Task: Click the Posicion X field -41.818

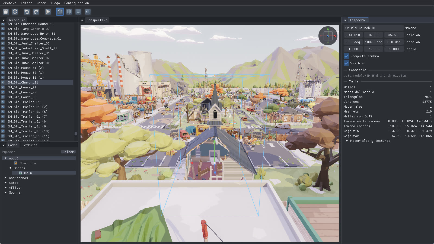Action: tap(353, 35)
